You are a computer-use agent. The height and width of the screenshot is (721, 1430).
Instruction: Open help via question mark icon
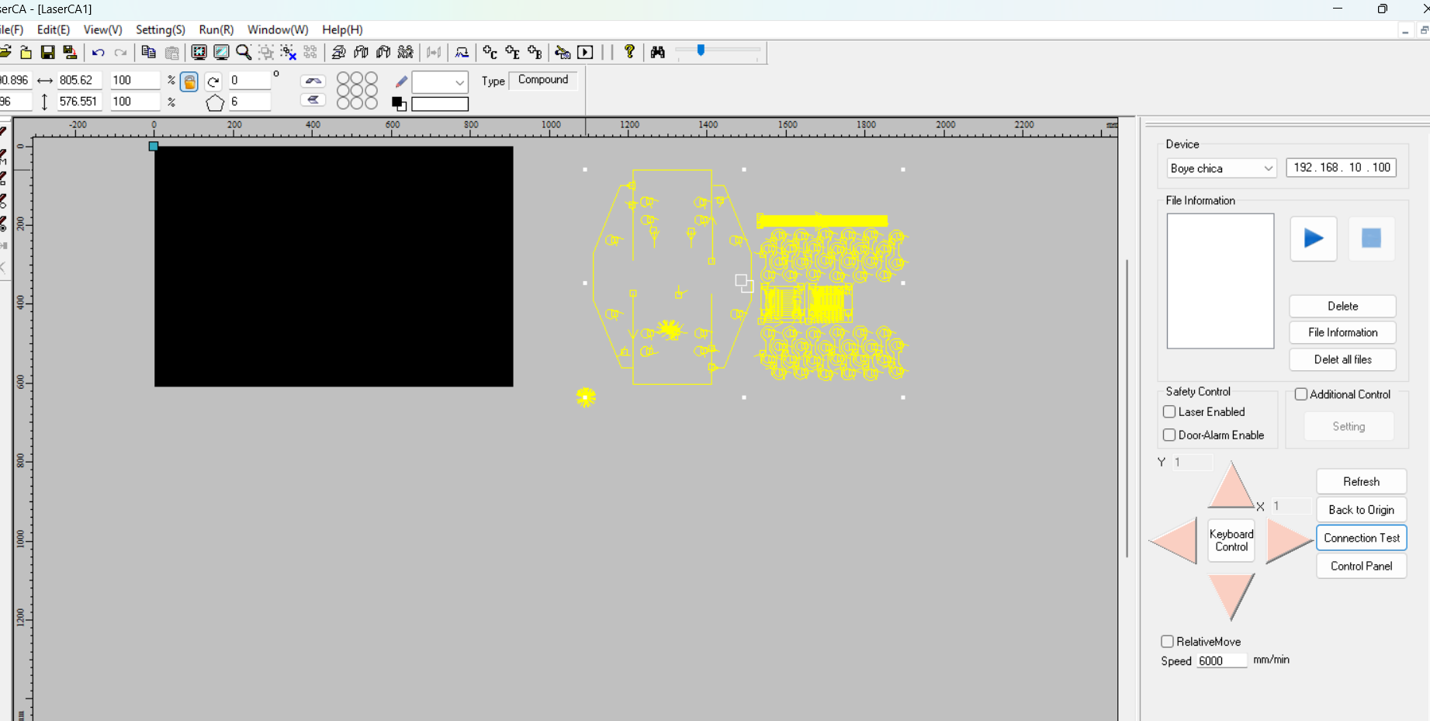(629, 51)
